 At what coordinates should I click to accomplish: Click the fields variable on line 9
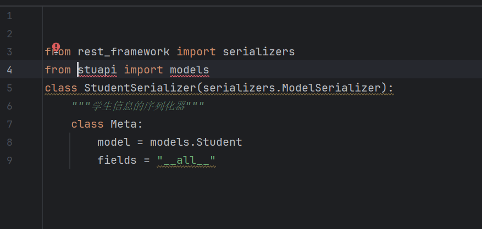pos(117,161)
